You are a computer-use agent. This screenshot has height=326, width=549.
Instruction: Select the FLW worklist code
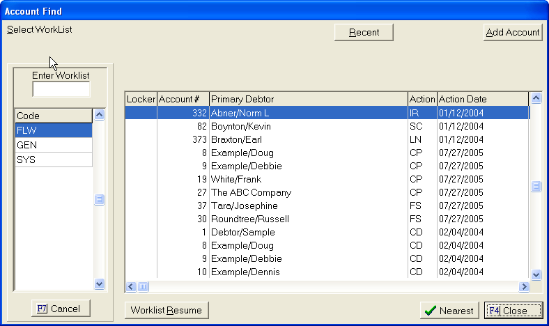click(53, 130)
